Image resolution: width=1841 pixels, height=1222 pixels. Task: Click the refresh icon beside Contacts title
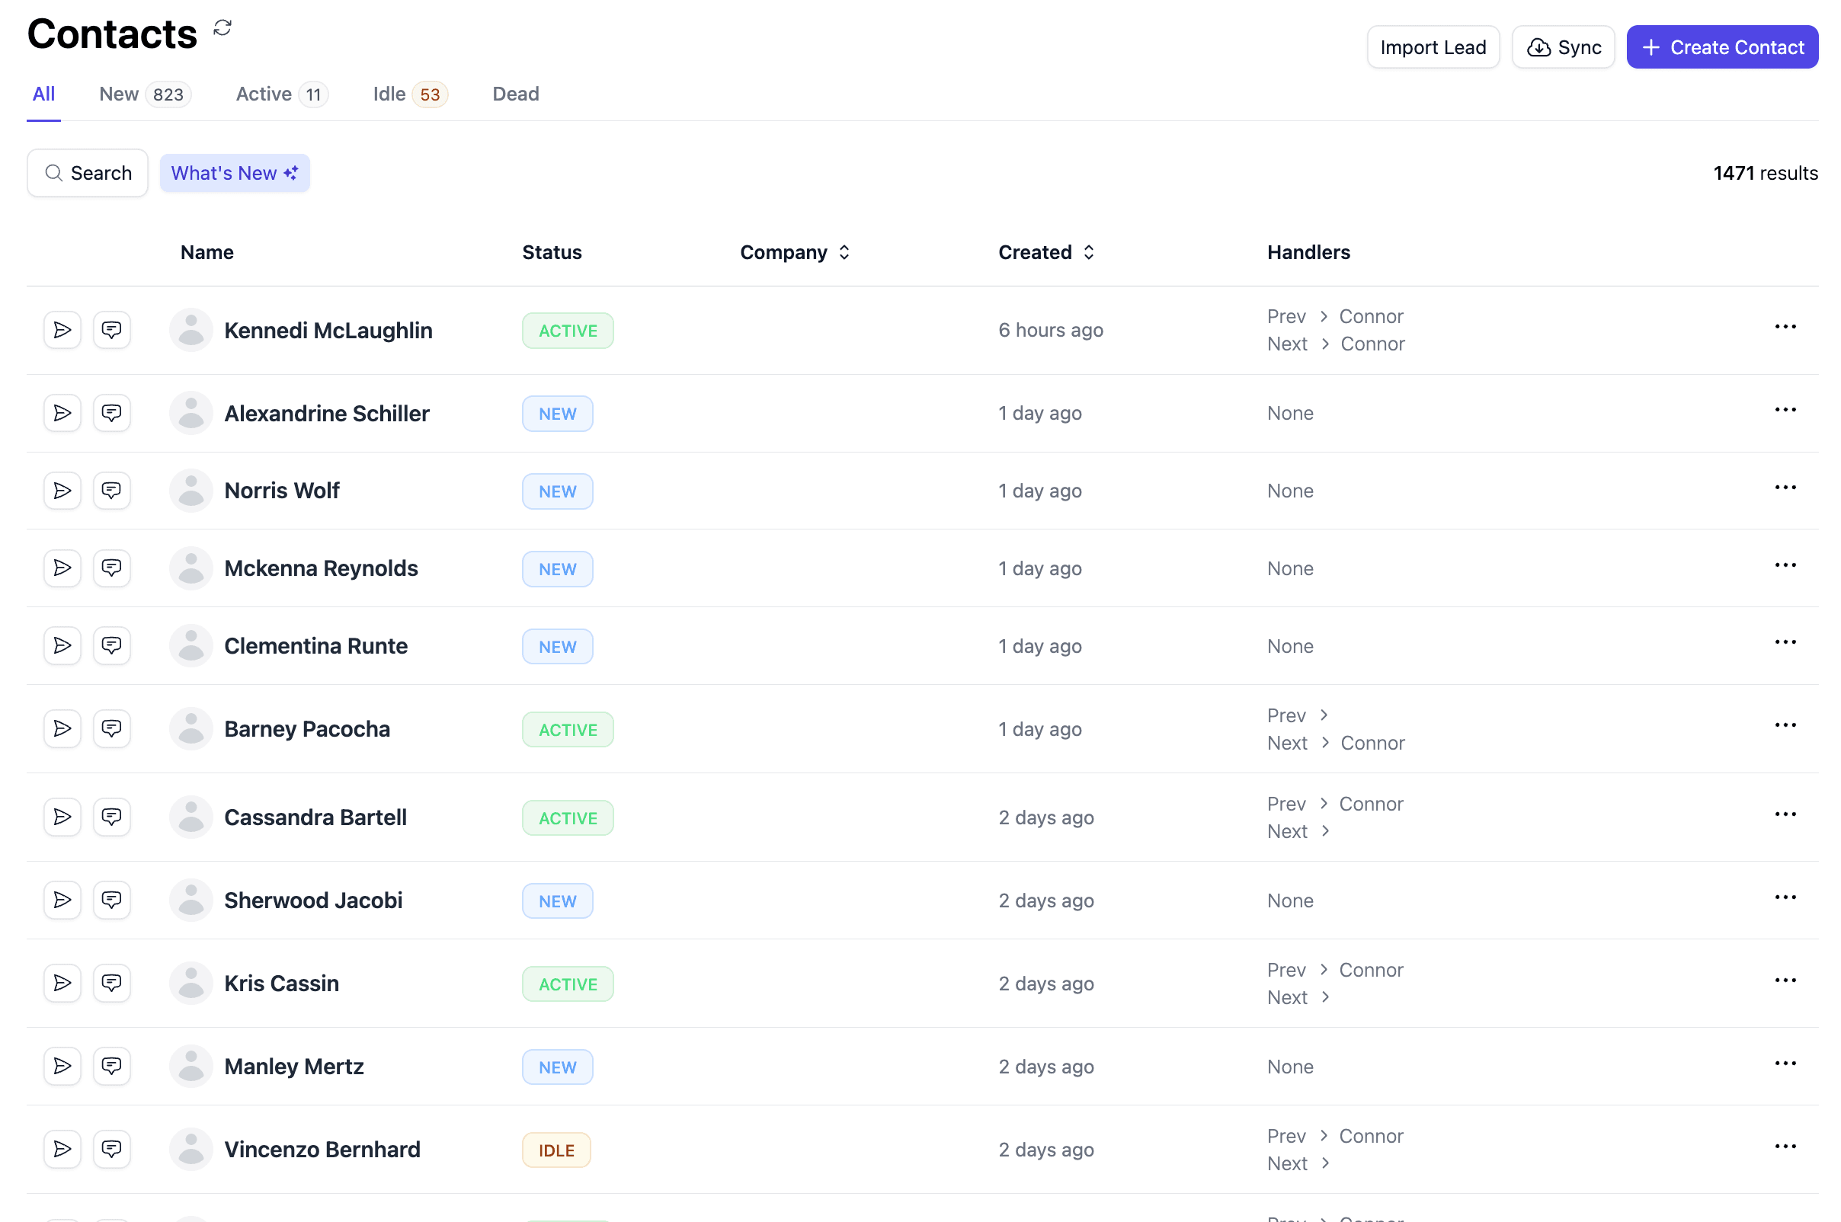(223, 28)
